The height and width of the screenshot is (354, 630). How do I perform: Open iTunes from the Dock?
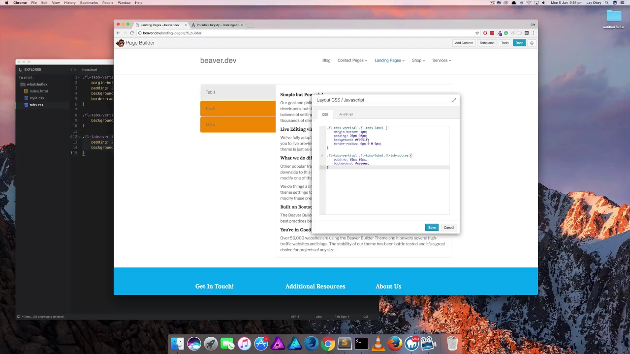(x=244, y=343)
